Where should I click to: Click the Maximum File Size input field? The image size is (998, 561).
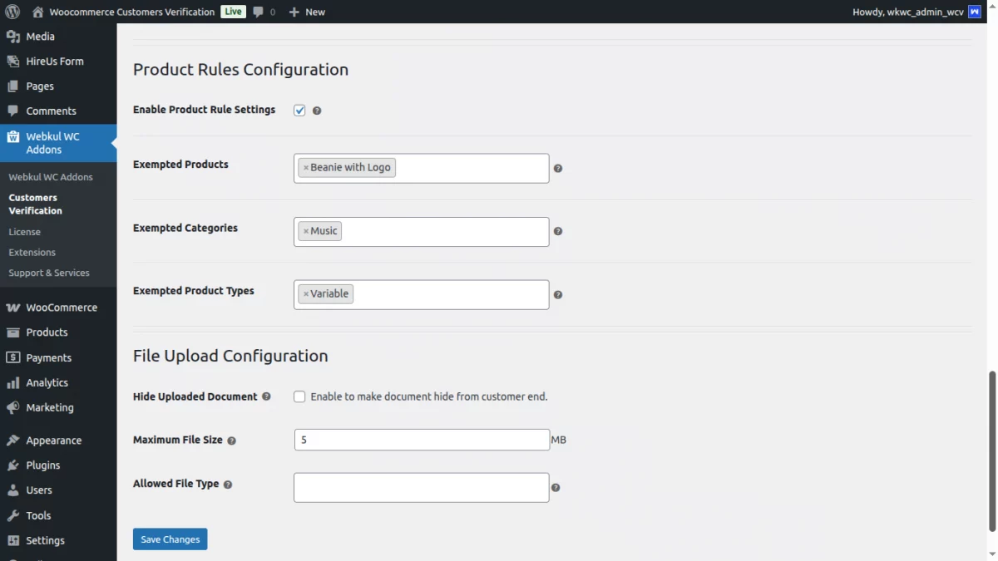pyautogui.click(x=421, y=440)
